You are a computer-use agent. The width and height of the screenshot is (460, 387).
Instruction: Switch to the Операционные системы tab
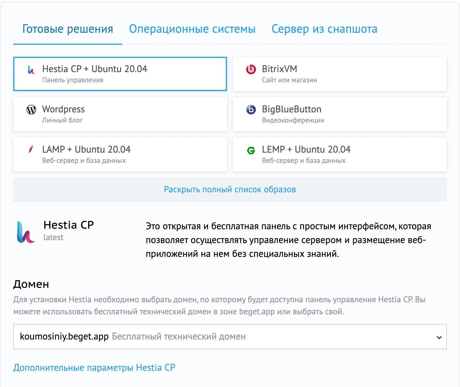pyautogui.click(x=192, y=29)
